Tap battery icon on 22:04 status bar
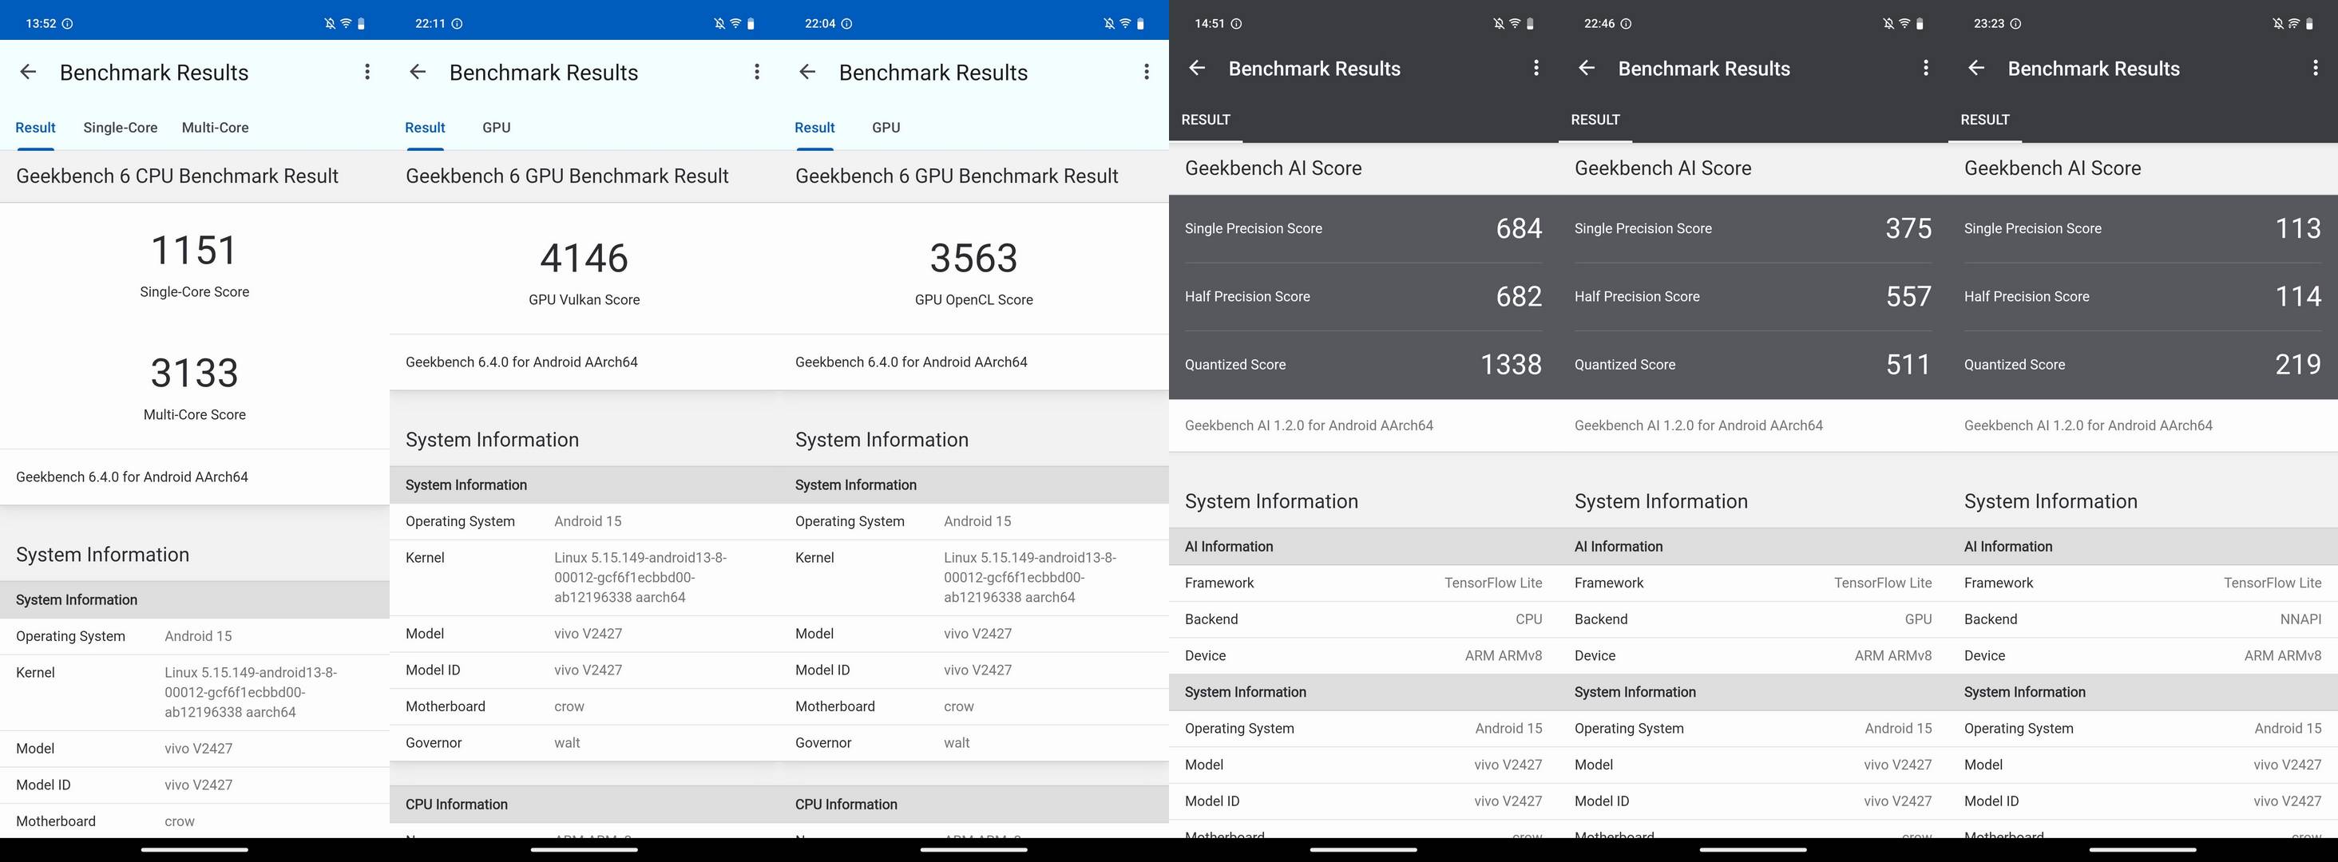This screenshot has height=862, width=2338. point(1140,24)
